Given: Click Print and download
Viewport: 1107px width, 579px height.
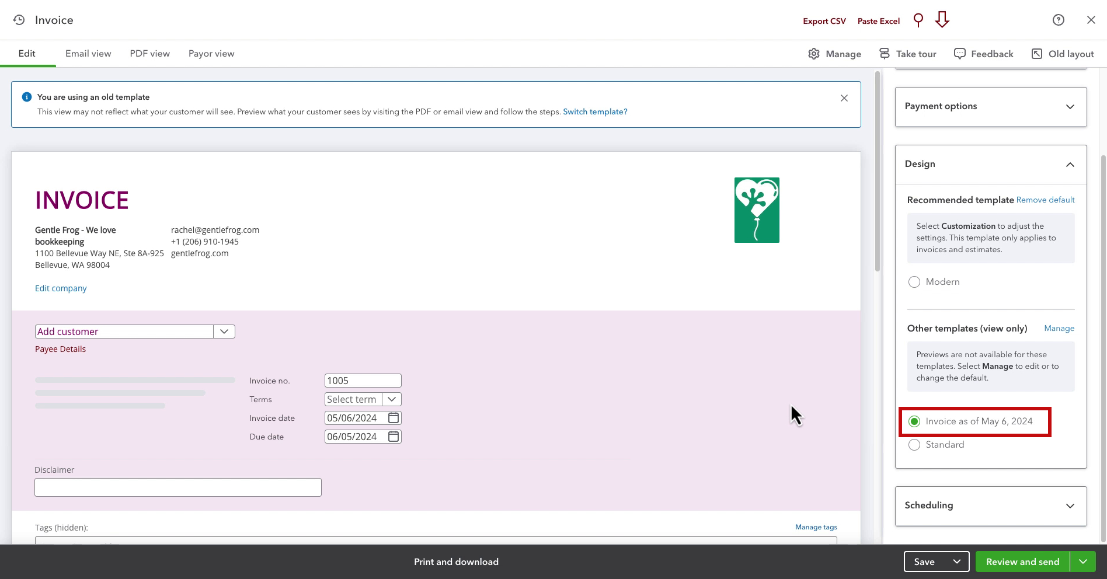Looking at the screenshot, I should [456, 561].
